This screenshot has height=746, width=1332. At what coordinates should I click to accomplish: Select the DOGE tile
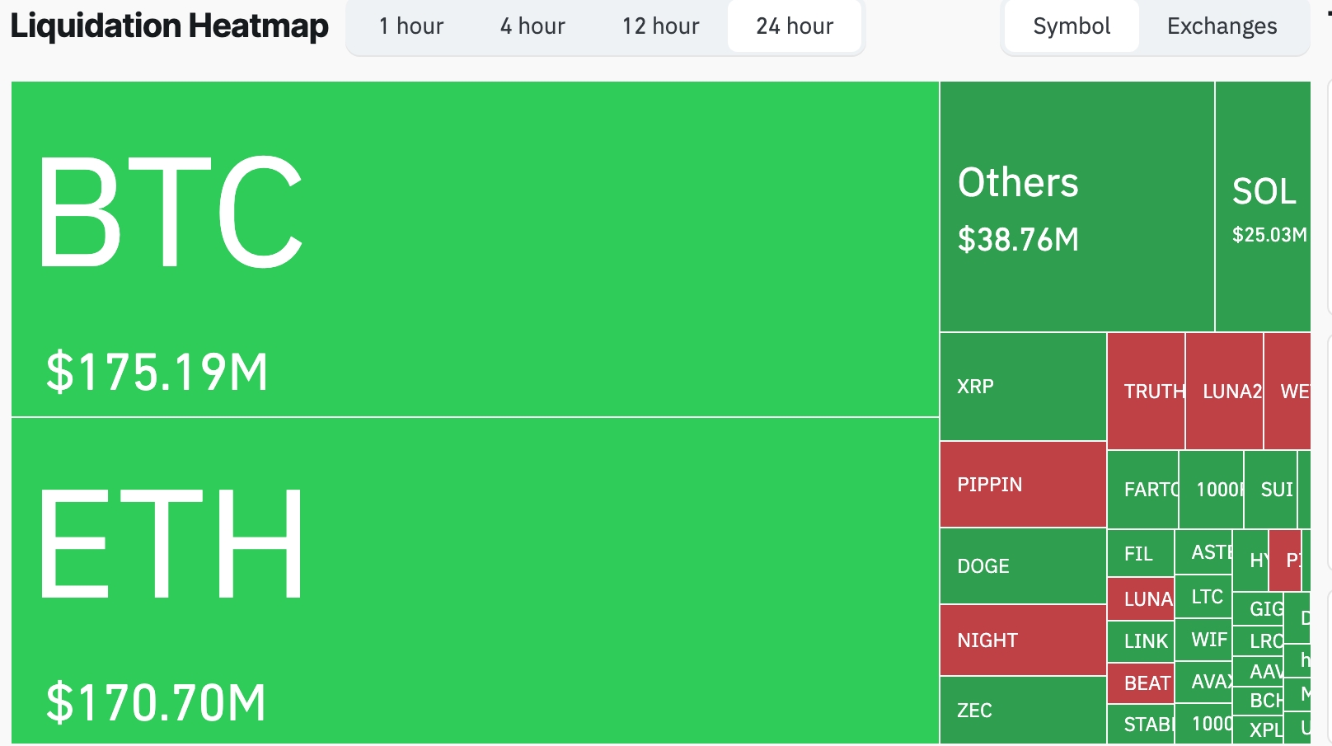pyautogui.click(x=1023, y=566)
